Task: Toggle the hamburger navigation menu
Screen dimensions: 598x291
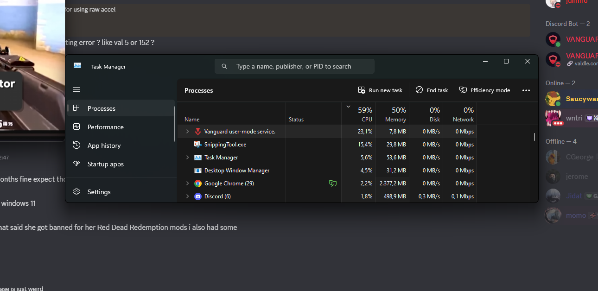Action: point(76,89)
